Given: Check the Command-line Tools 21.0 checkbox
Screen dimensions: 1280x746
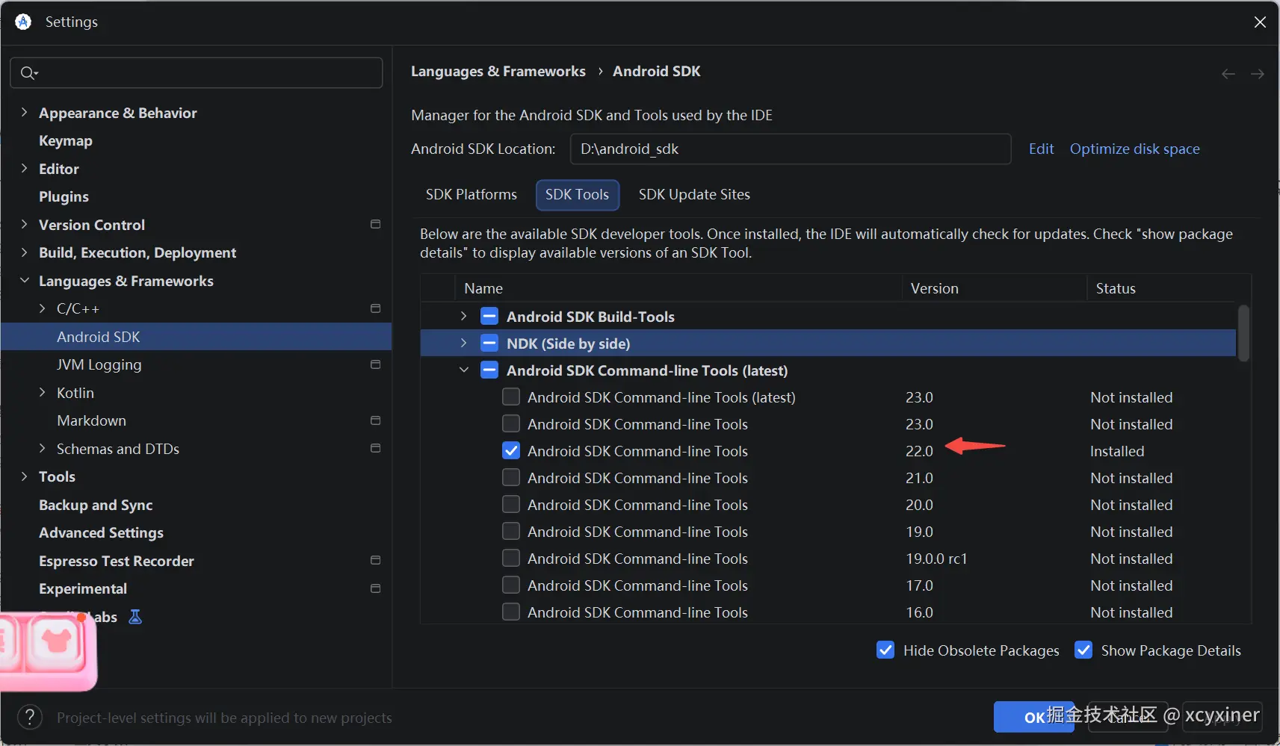Looking at the screenshot, I should [x=511, y=478].
